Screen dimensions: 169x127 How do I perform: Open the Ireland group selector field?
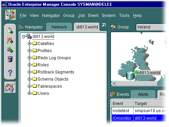151,27
